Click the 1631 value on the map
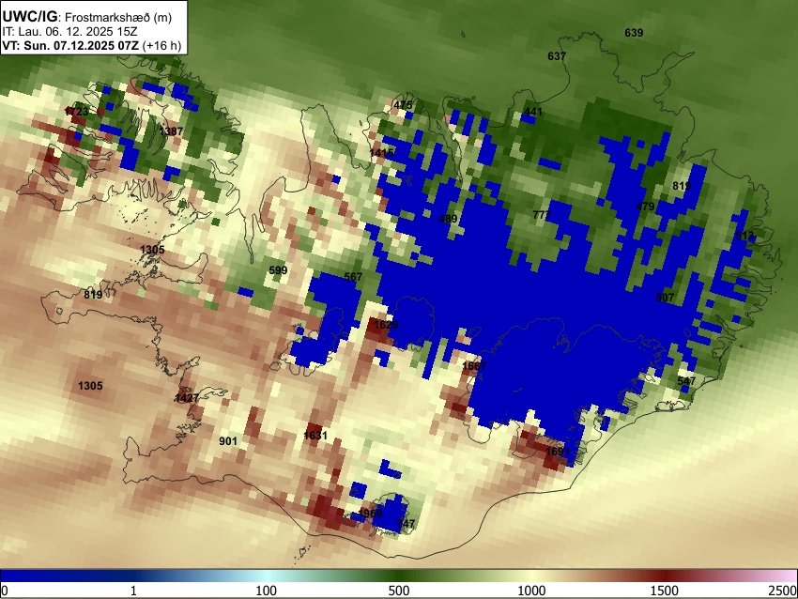 tap(315, 436)
